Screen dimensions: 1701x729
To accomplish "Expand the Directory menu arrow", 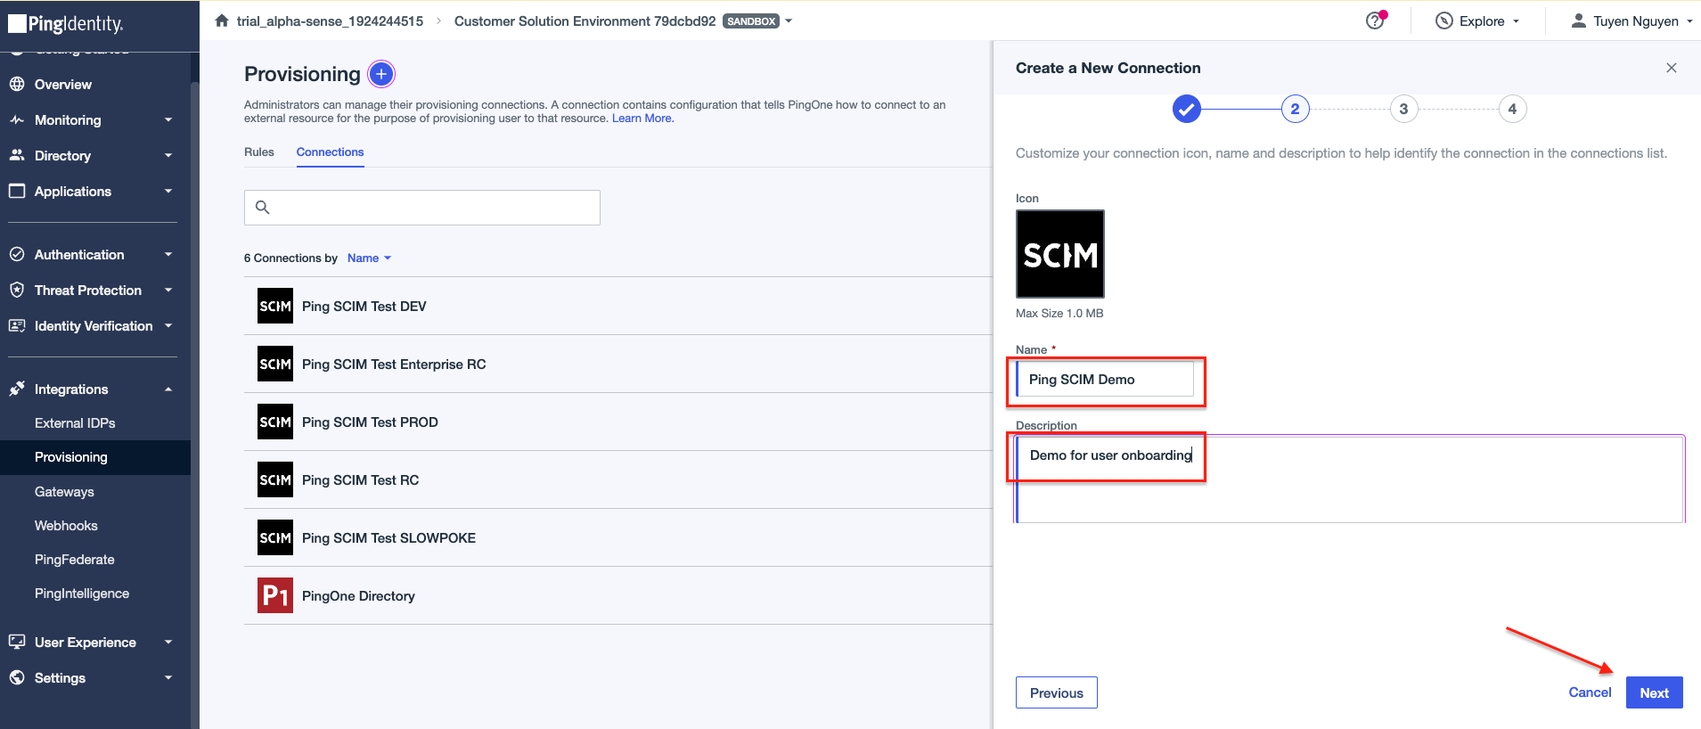I will coord(168,155).
